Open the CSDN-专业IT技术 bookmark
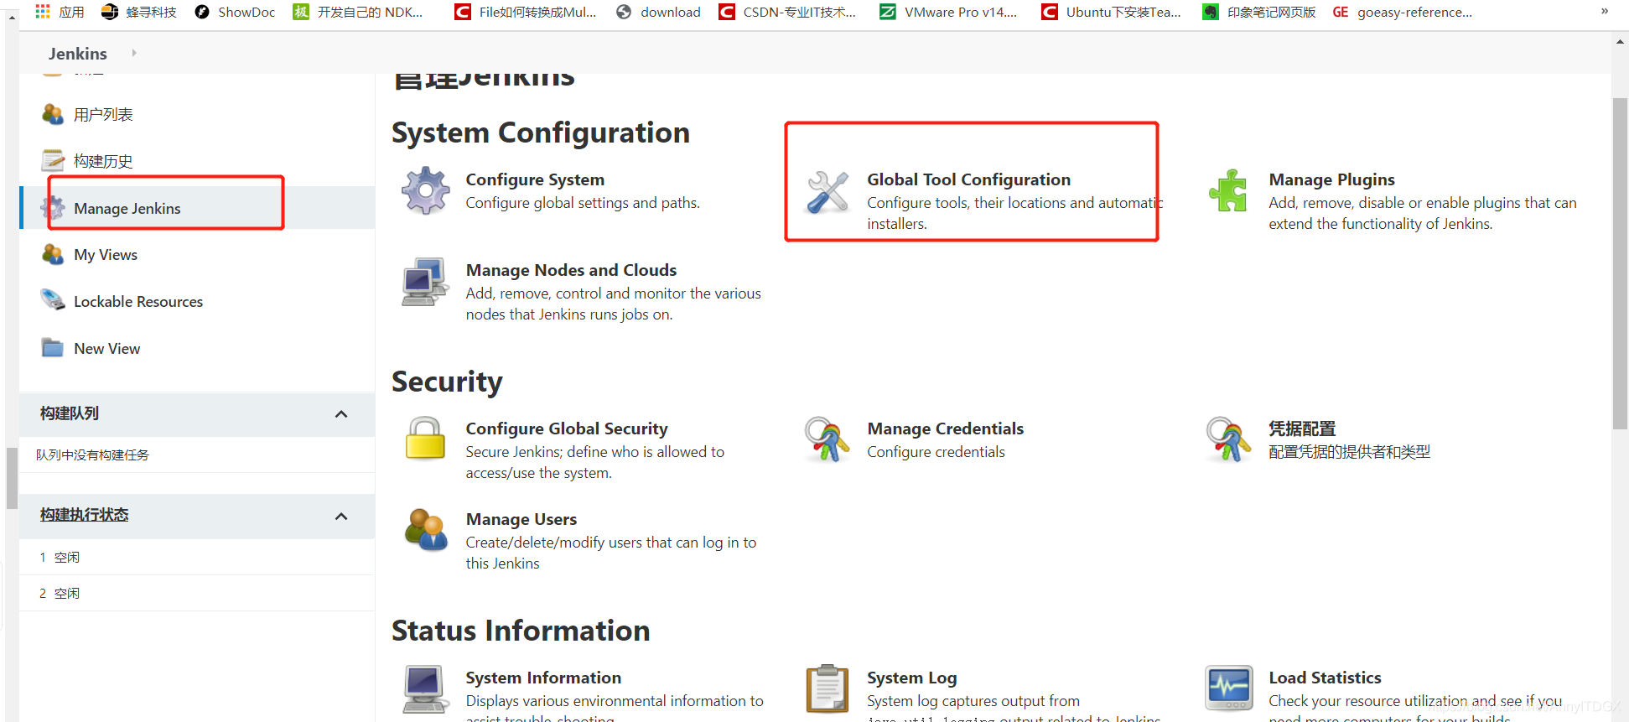The width and height of the screenshot is (1629, 722). pyautogui.click(x=788, y=12)
